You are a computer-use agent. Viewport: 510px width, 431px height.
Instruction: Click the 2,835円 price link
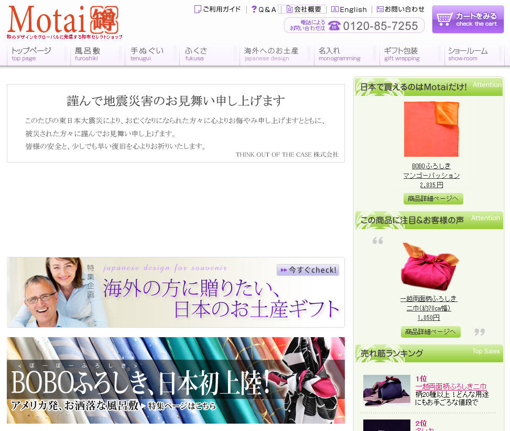click(431, 185)
